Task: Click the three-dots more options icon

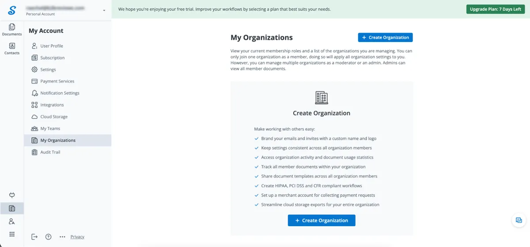Action: (x=62, y=237)
